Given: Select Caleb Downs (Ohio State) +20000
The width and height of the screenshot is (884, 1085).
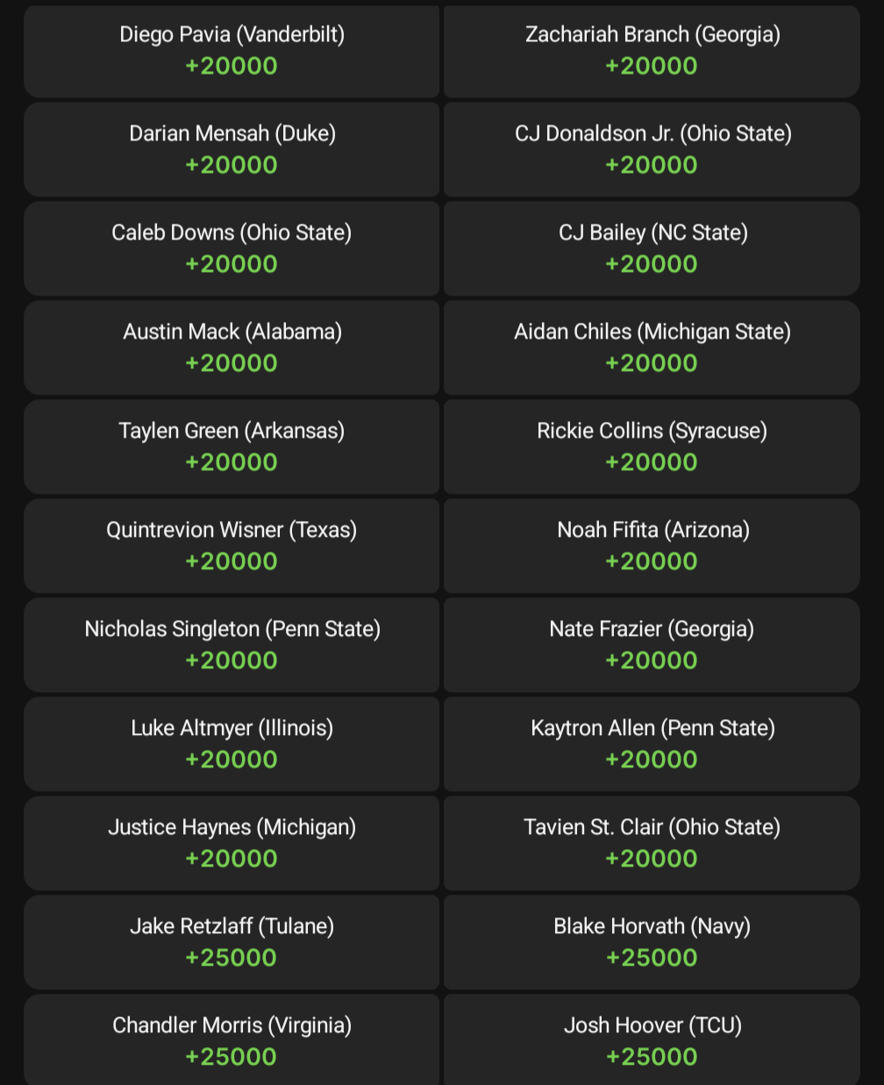Looking at the screenshot, I should pos(232,248).
